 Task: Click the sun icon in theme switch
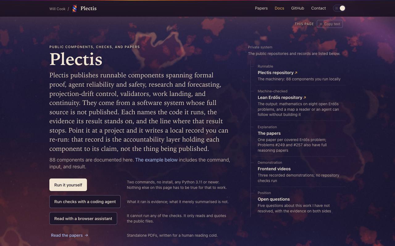pyautogui.click(x=336, y=8)
